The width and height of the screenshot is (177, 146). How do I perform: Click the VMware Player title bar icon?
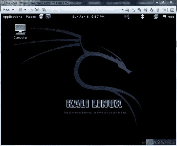click(3, 3)
